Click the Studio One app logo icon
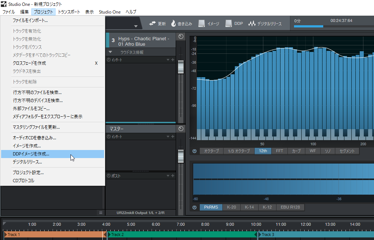This screenshot has height=240, width=374. [x=4, y=4]
